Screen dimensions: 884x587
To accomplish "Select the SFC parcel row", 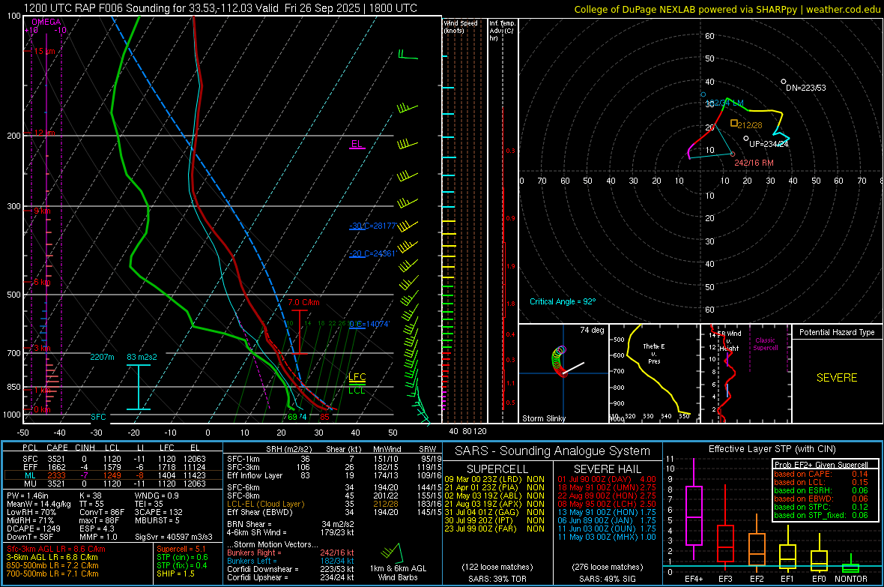I will [114, 459].
